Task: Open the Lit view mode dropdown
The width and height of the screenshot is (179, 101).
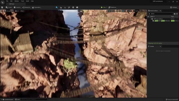Action: [17, 11]
